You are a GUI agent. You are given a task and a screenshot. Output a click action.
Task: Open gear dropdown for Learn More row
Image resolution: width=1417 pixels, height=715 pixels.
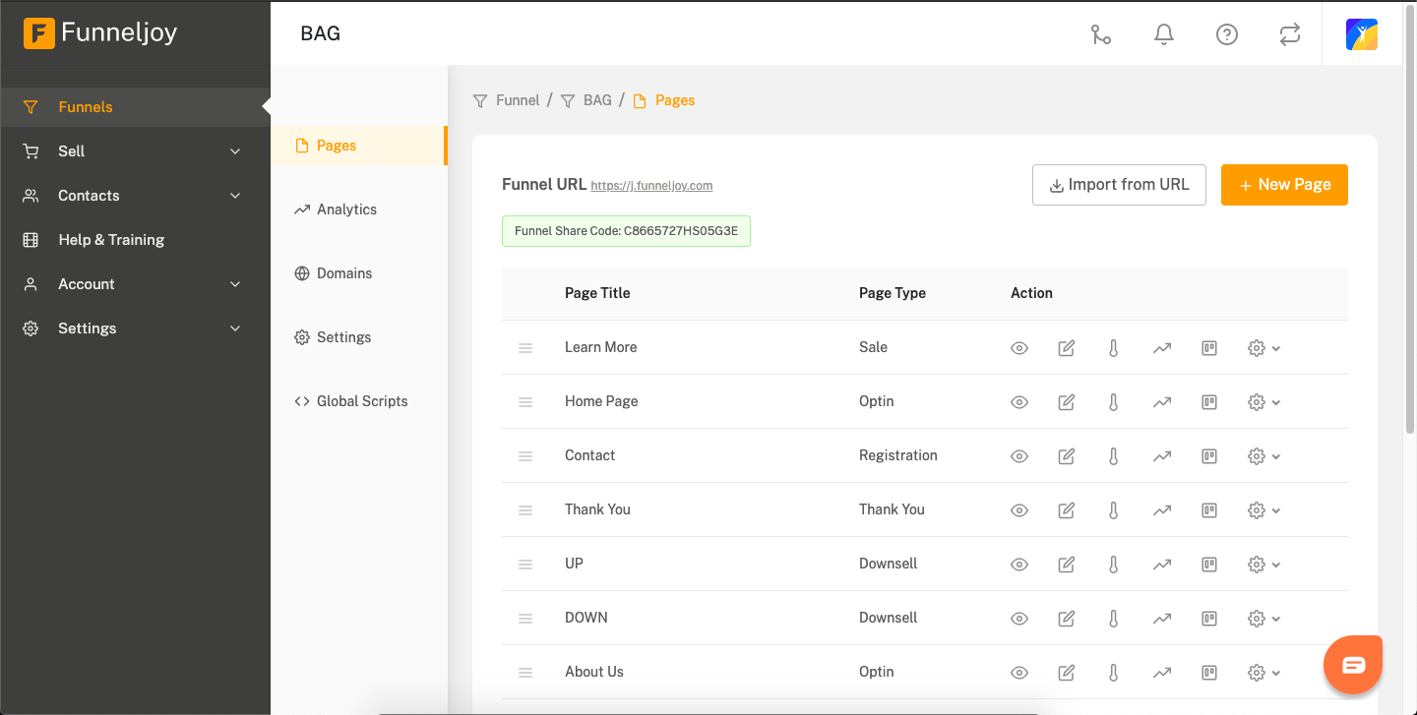click(x=1263, y=348)
